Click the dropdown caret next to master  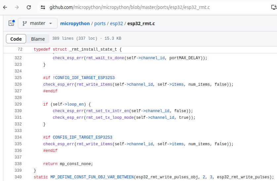pyautogui.click(x=51, y=23)
